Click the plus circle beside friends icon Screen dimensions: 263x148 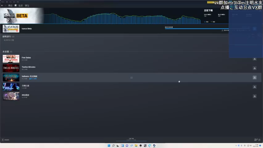click(x=259, y=140)
